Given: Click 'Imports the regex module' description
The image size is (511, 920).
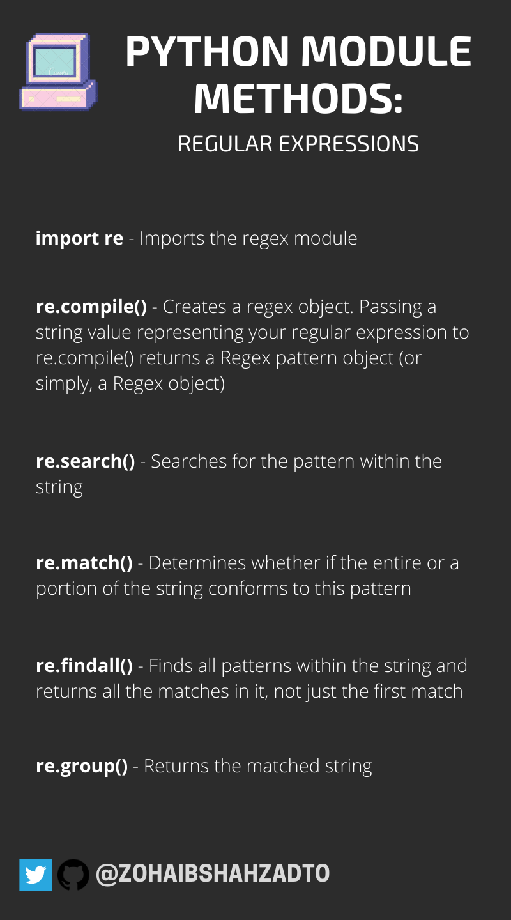Looking at the screenshot, I should (x=248, y=238).
